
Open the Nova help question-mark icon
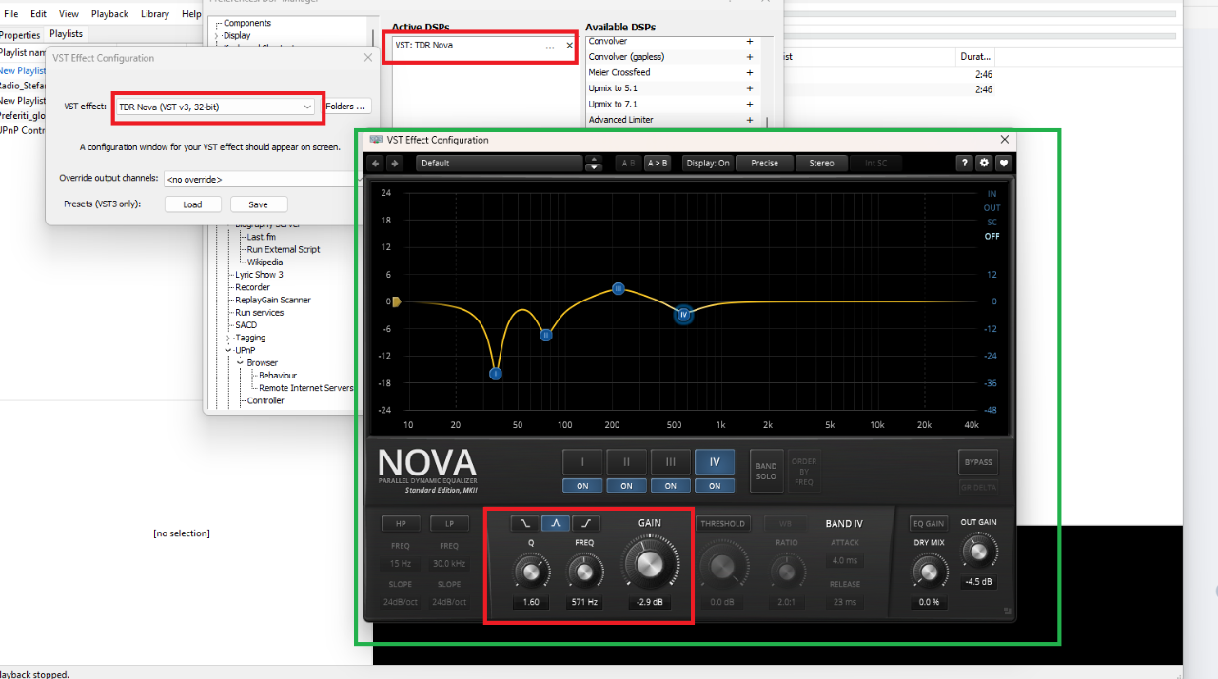[965, 163]
